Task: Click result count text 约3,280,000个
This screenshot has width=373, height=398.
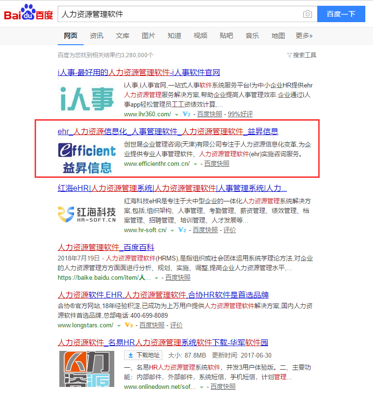Action: coord(135,55)
